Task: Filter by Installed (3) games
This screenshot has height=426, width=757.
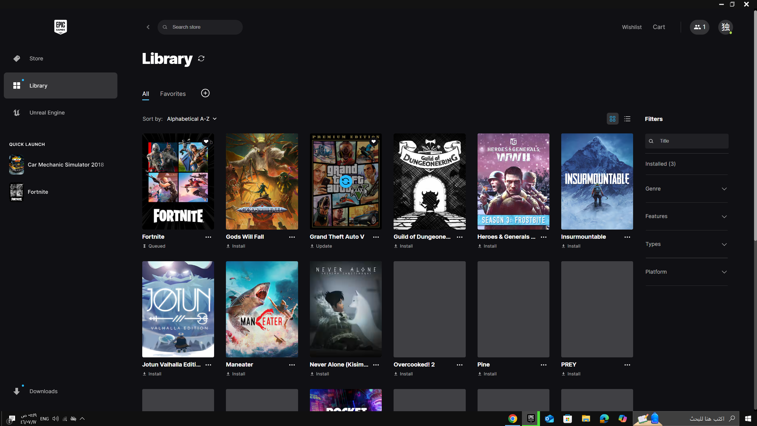Action: [660, 164]
